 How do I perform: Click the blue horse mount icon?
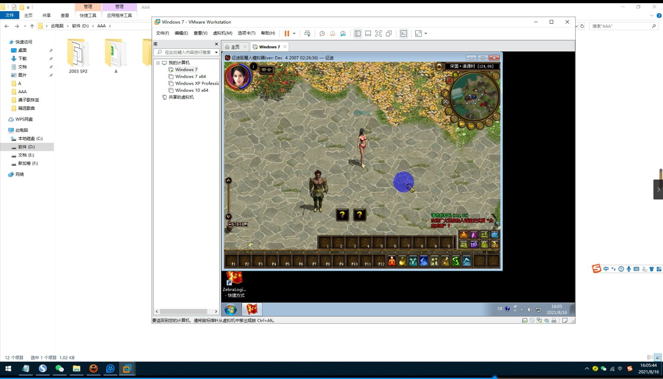(x=424, y=261)
